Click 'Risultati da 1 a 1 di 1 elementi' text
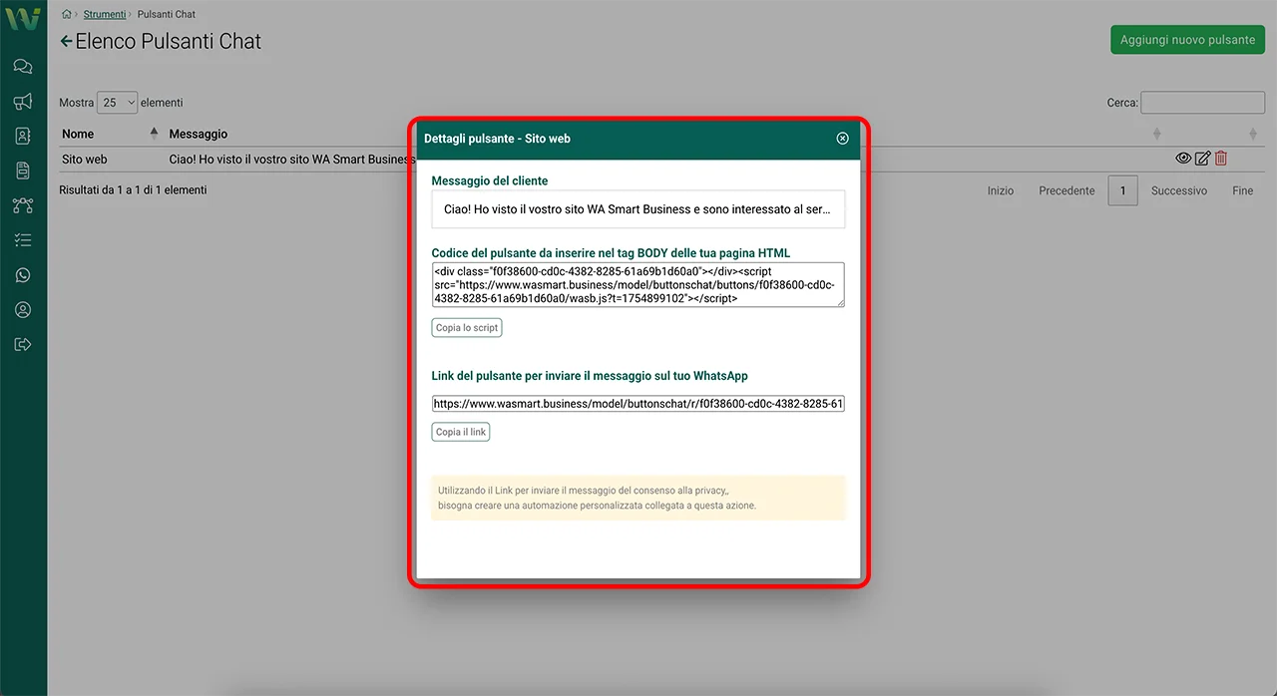 pos(133,189)
